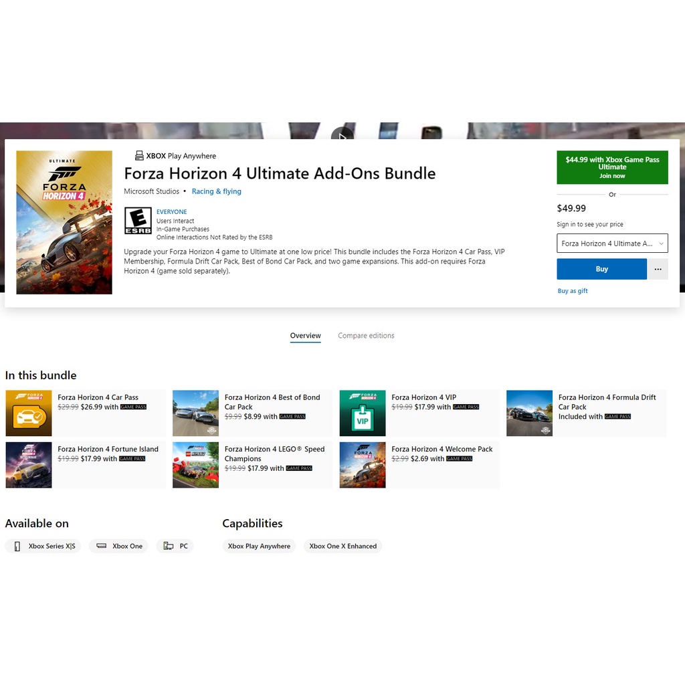
Task: Click the Forza Horizon 4 Ultimate box art
Action: pos(64,222)
